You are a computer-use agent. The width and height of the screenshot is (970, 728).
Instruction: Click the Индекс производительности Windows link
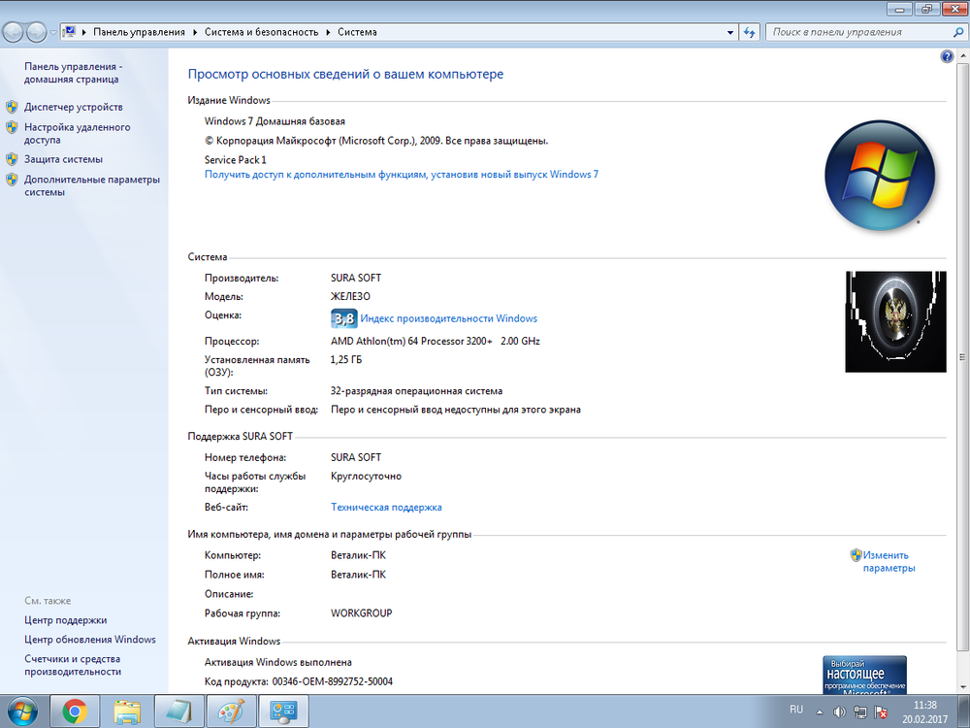point(448,318)
